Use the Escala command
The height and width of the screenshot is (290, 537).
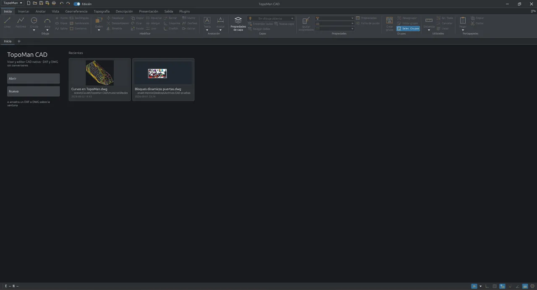point(137,28)
